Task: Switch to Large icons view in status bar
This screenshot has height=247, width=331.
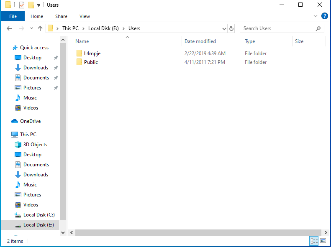Action: point(323,241)
